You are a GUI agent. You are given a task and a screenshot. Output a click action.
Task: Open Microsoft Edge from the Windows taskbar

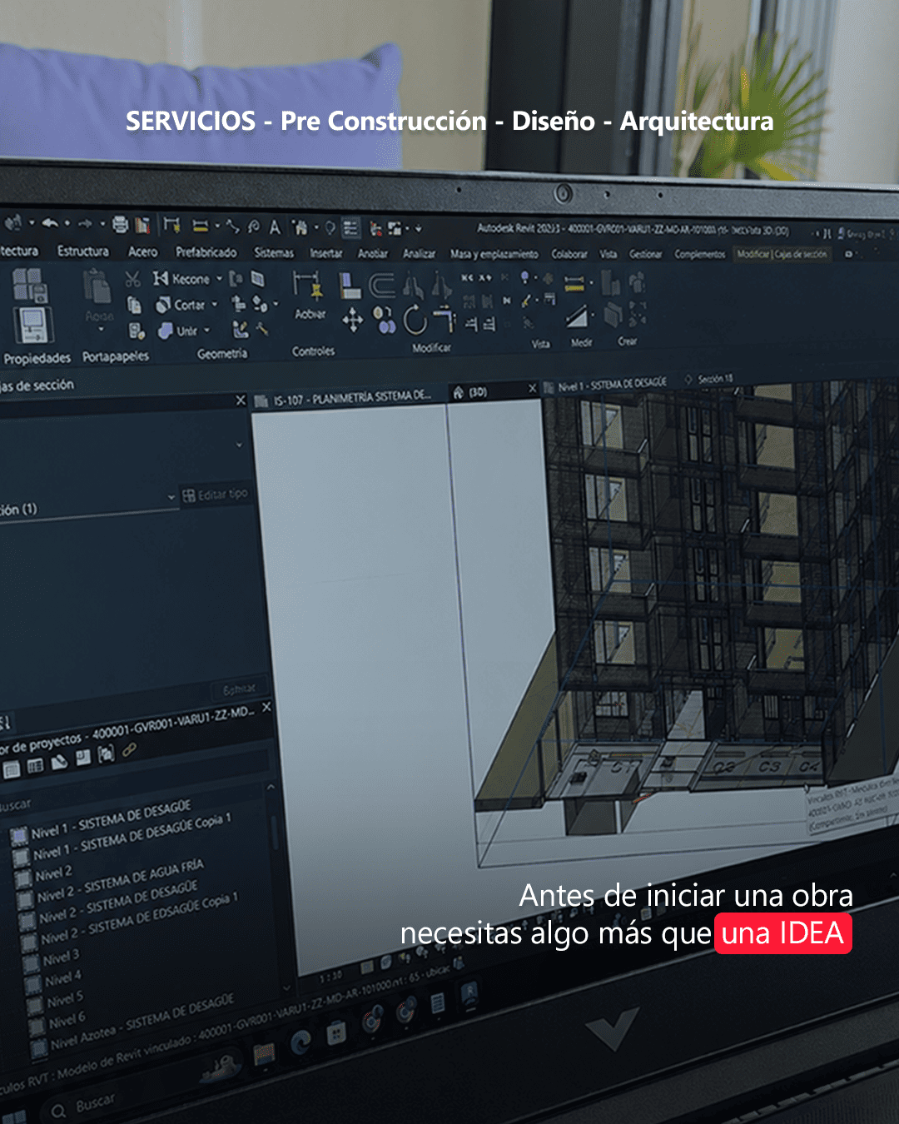[300, 1041]
